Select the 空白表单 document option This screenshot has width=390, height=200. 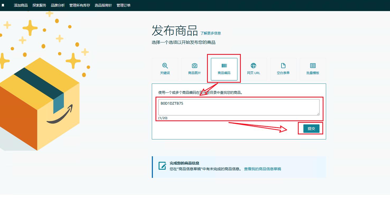click(283, 69)
